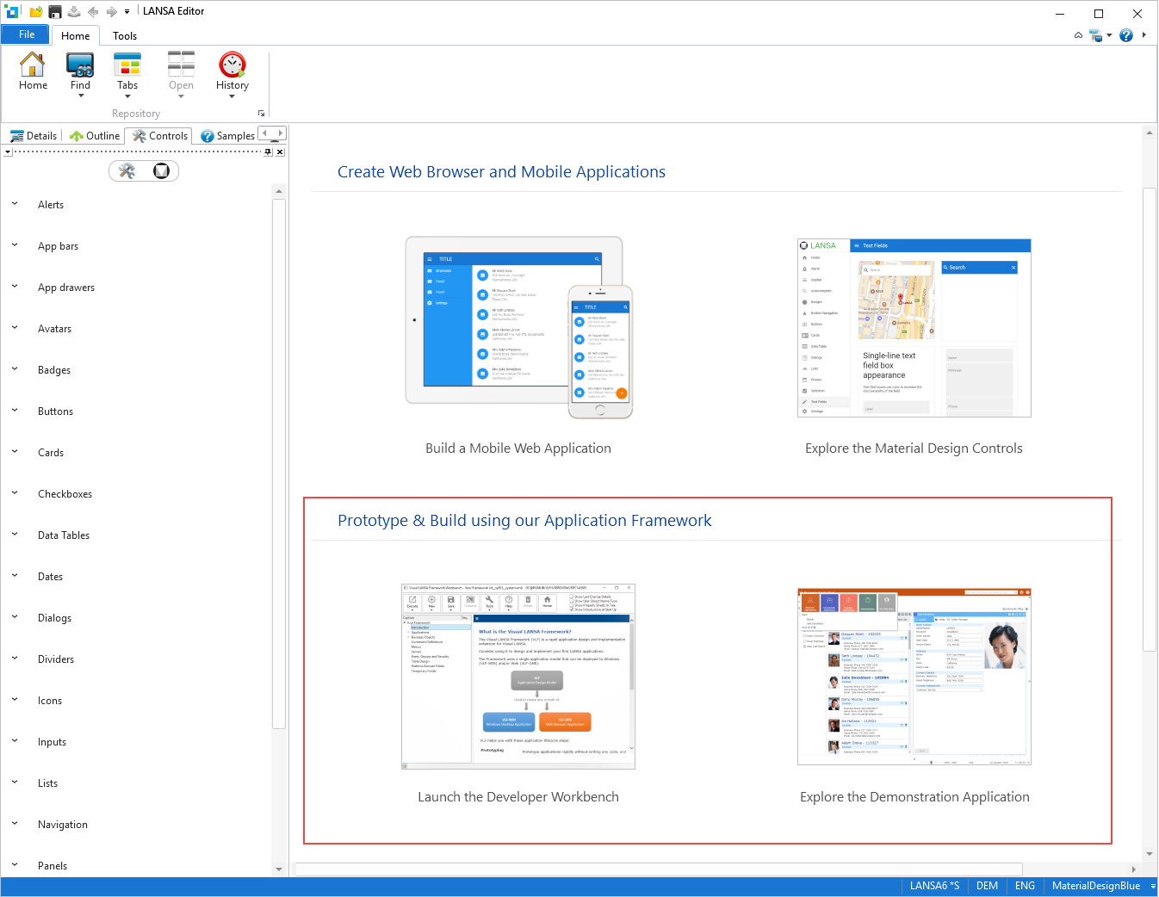1159x897 pixels.
Task: Click the floppy disk save icon
Action: [55, 12]
